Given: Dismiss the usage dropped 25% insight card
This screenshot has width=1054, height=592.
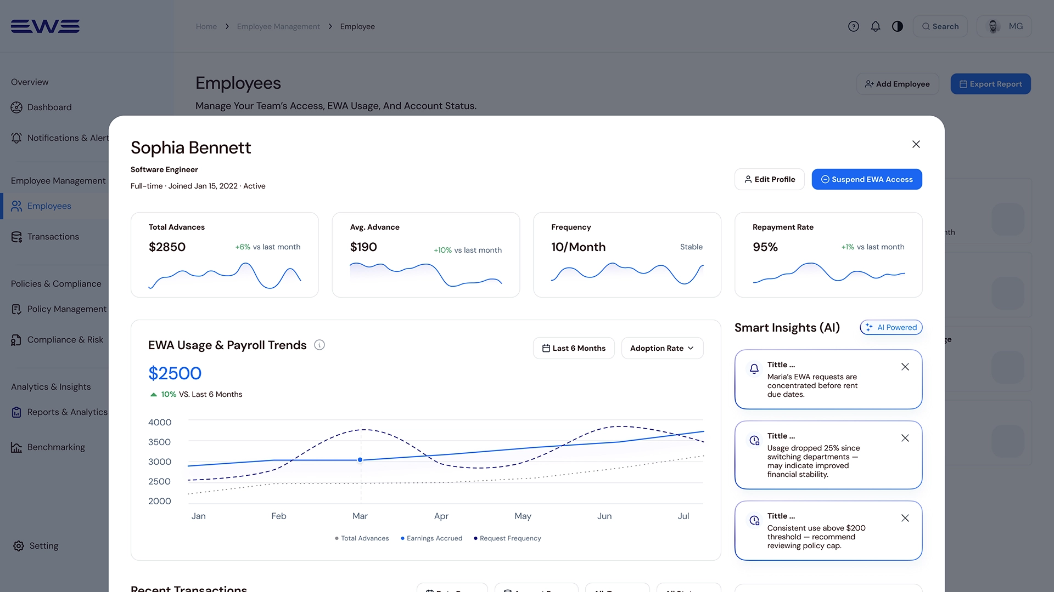Looking at the screenshot, I should (x=905, y=438).
